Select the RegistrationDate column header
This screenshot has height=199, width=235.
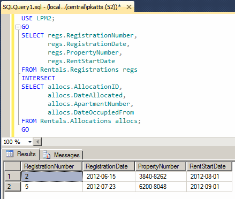pyautogui.click(x=109, y=166)
